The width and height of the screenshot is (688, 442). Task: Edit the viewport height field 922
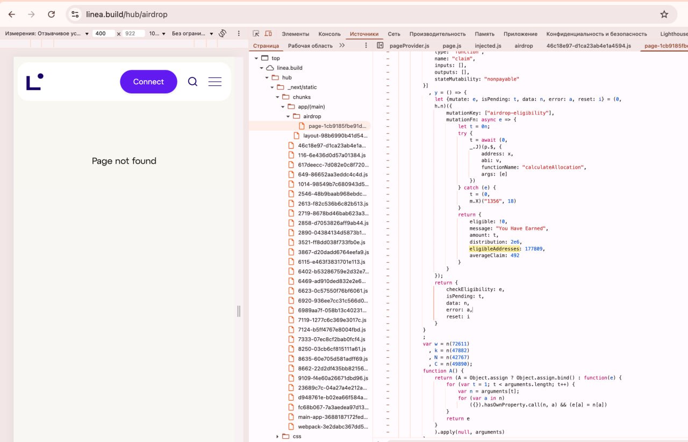[134, 33]
